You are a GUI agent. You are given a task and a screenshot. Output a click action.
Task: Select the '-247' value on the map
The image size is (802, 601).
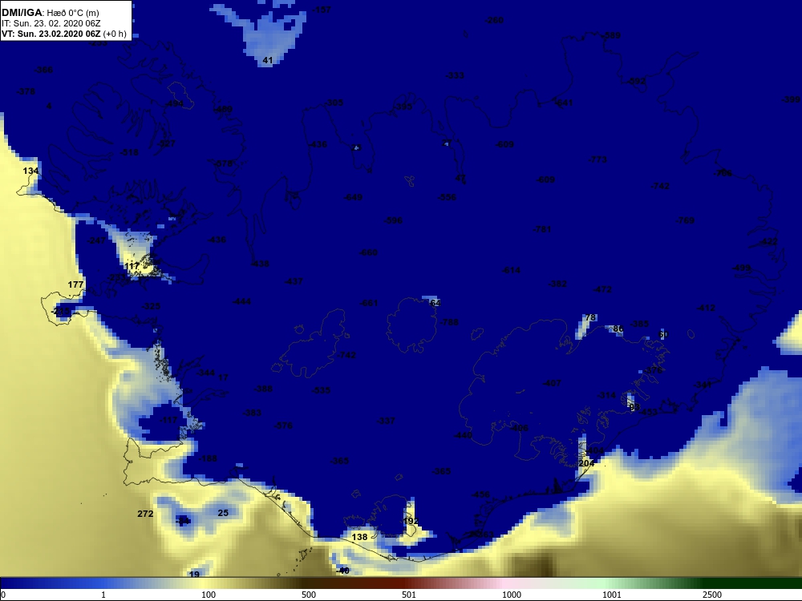(x=97, y=240)
